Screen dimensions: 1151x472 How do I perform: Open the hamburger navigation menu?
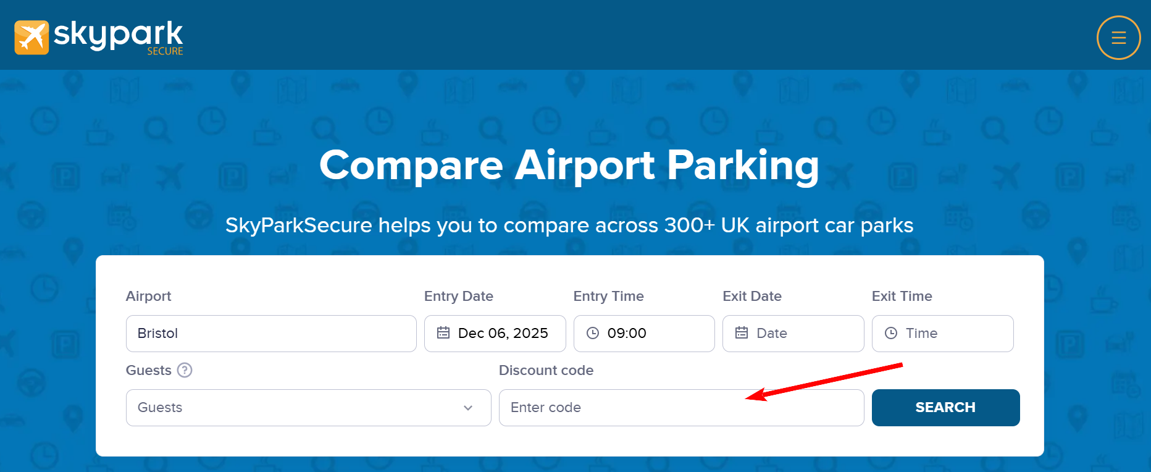[1118, 37]
